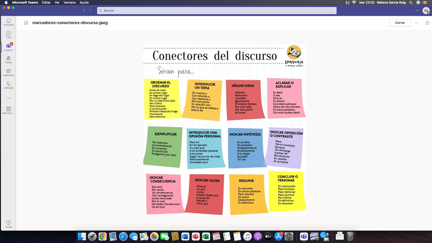Expand more apps ellipsis in sidebar
This screenshot has width=432, height=243.
8,98
